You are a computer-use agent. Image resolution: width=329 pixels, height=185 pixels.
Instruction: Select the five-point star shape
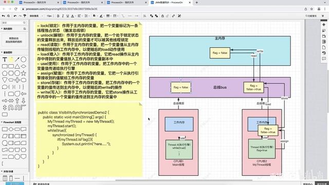tap(24, 73)
